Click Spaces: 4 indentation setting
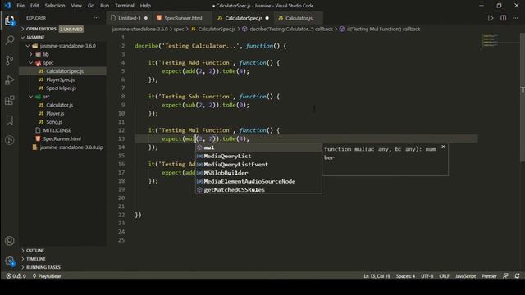The width and height of the screenshot is (525, 295). [405, 276]
